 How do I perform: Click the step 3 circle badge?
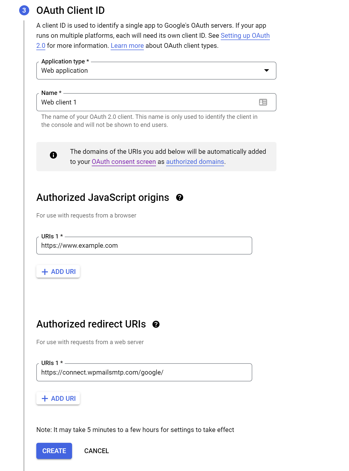point(24,10)
